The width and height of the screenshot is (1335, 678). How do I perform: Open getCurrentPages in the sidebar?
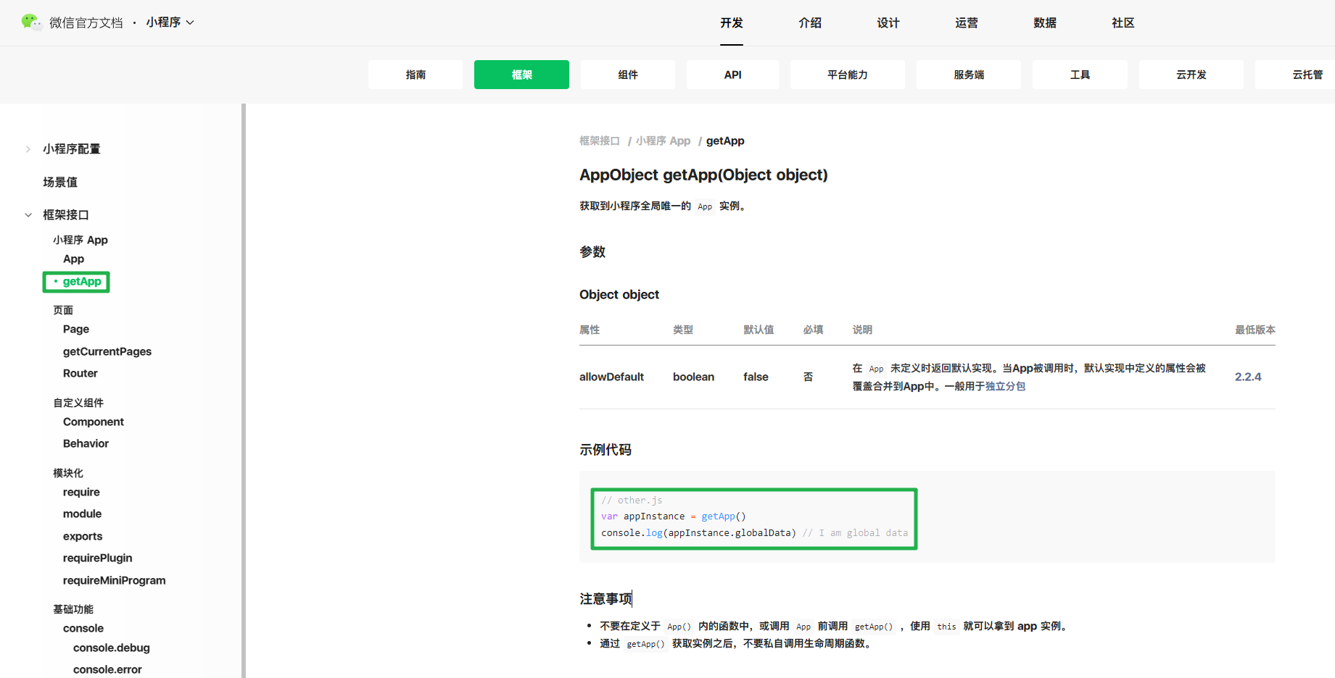pyautogui.click(x=107, y=352)
